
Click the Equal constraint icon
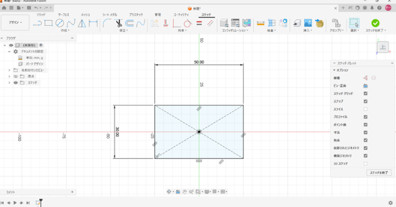click(199, 23)
